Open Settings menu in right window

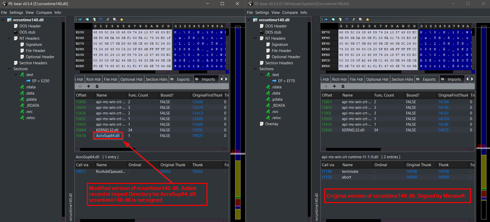click(262, 13)
